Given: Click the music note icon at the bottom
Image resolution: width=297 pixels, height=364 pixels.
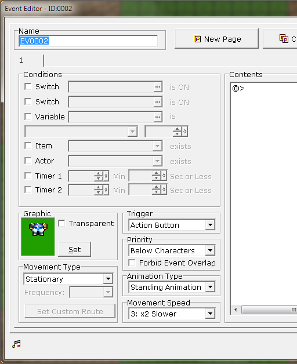Looking at the screenshot, I should pos(16,344).
